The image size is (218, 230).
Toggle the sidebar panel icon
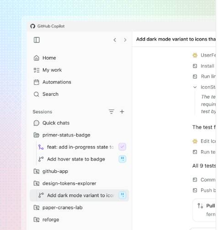[x=37, y=40]
